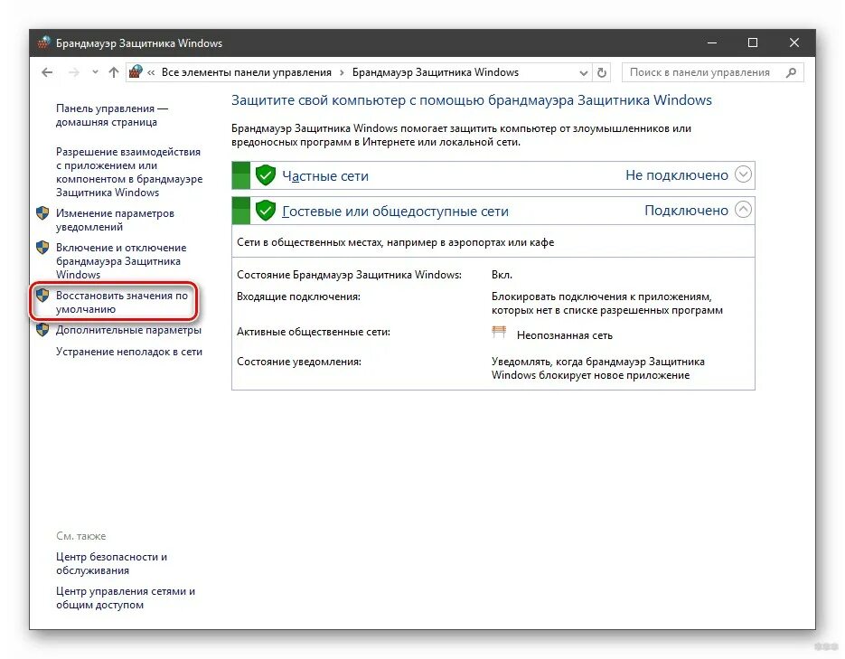Click 'Гостевые или общедоступные сети' heading

395,212
